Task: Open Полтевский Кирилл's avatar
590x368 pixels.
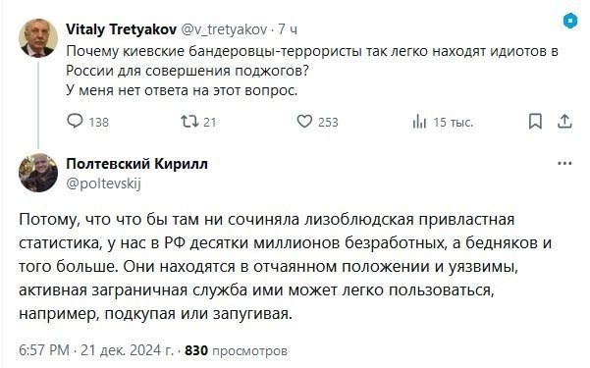Action: click(x=38, y=173)
